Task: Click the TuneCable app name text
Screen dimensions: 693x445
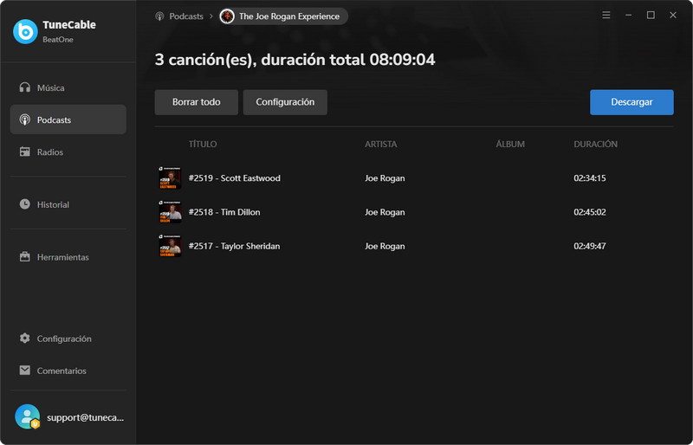Action: pos(69,25)
